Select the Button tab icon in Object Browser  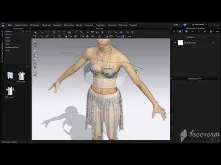[186, 32]
